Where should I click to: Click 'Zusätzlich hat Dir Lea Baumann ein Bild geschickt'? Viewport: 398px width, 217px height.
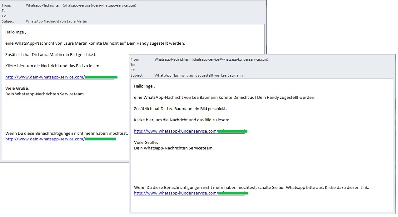(180, 108)
